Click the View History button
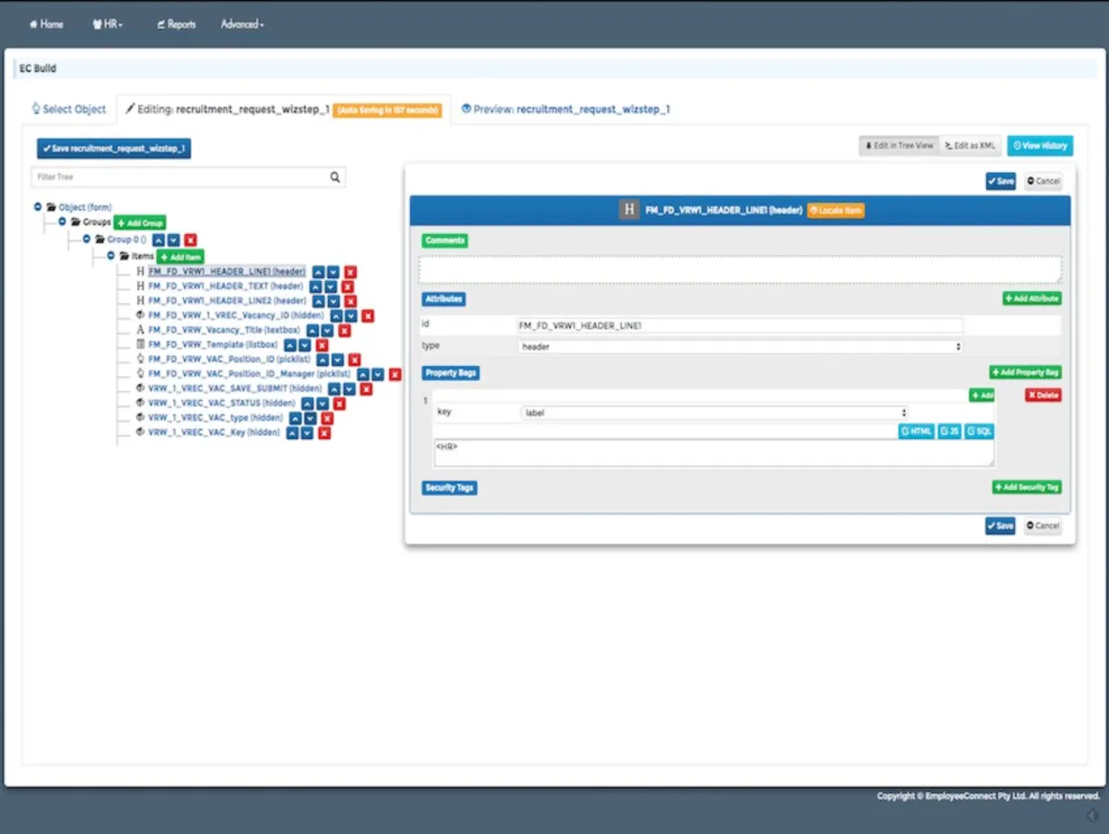 coord(1040,145)
